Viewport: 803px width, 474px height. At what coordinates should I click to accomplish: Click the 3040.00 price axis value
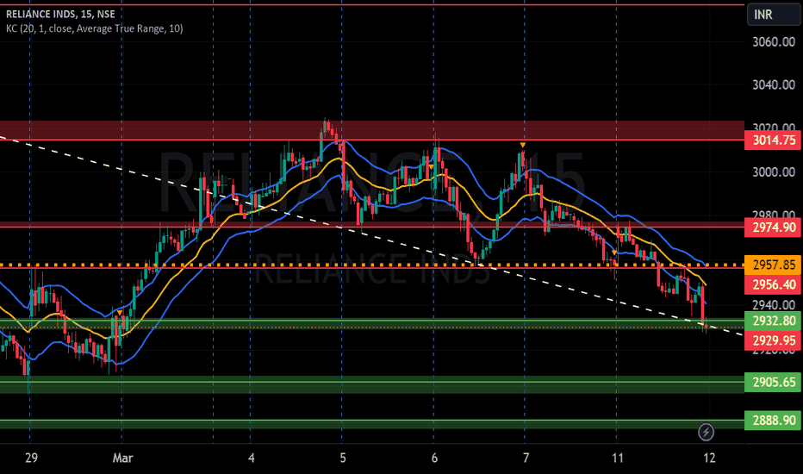774,84
